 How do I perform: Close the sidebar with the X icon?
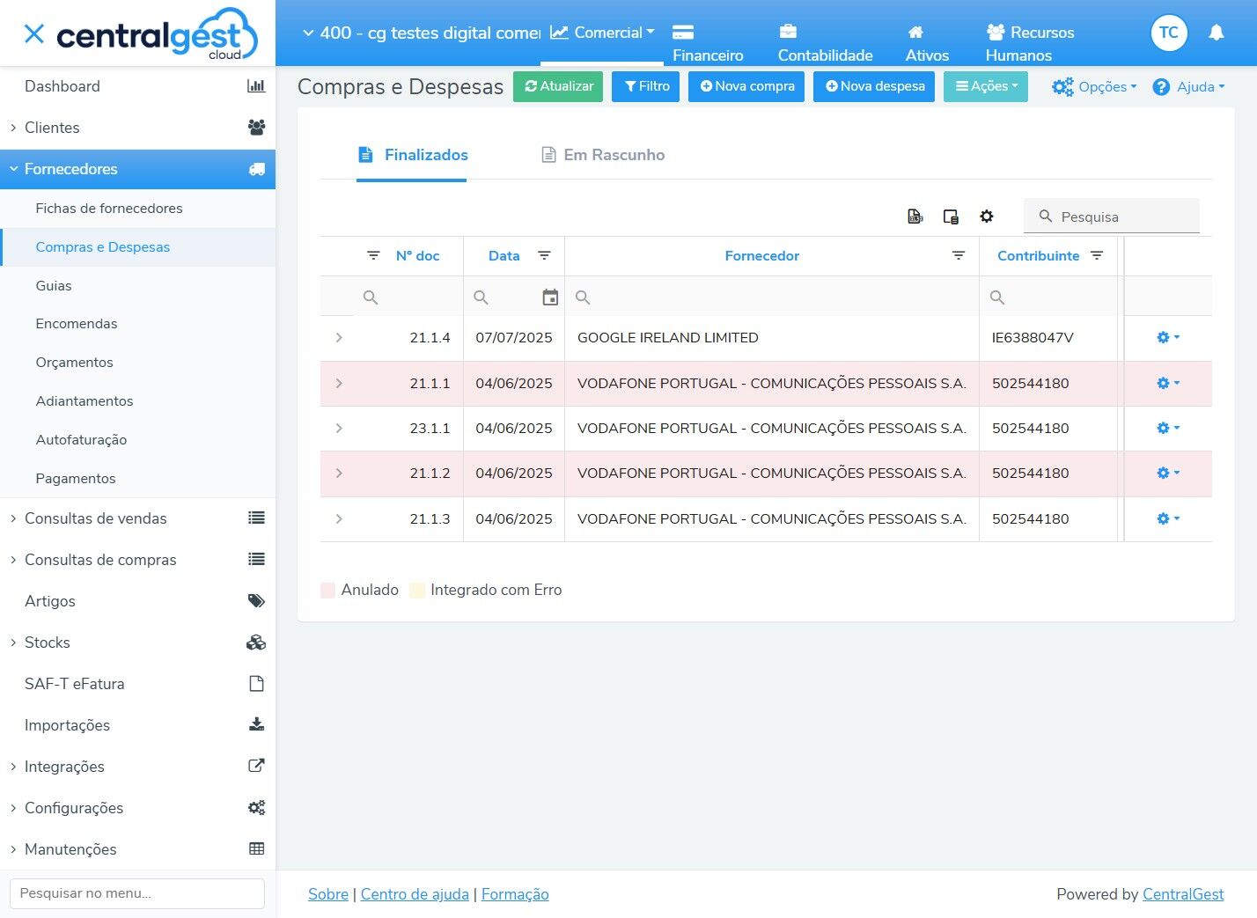click(x=33, y=34)
